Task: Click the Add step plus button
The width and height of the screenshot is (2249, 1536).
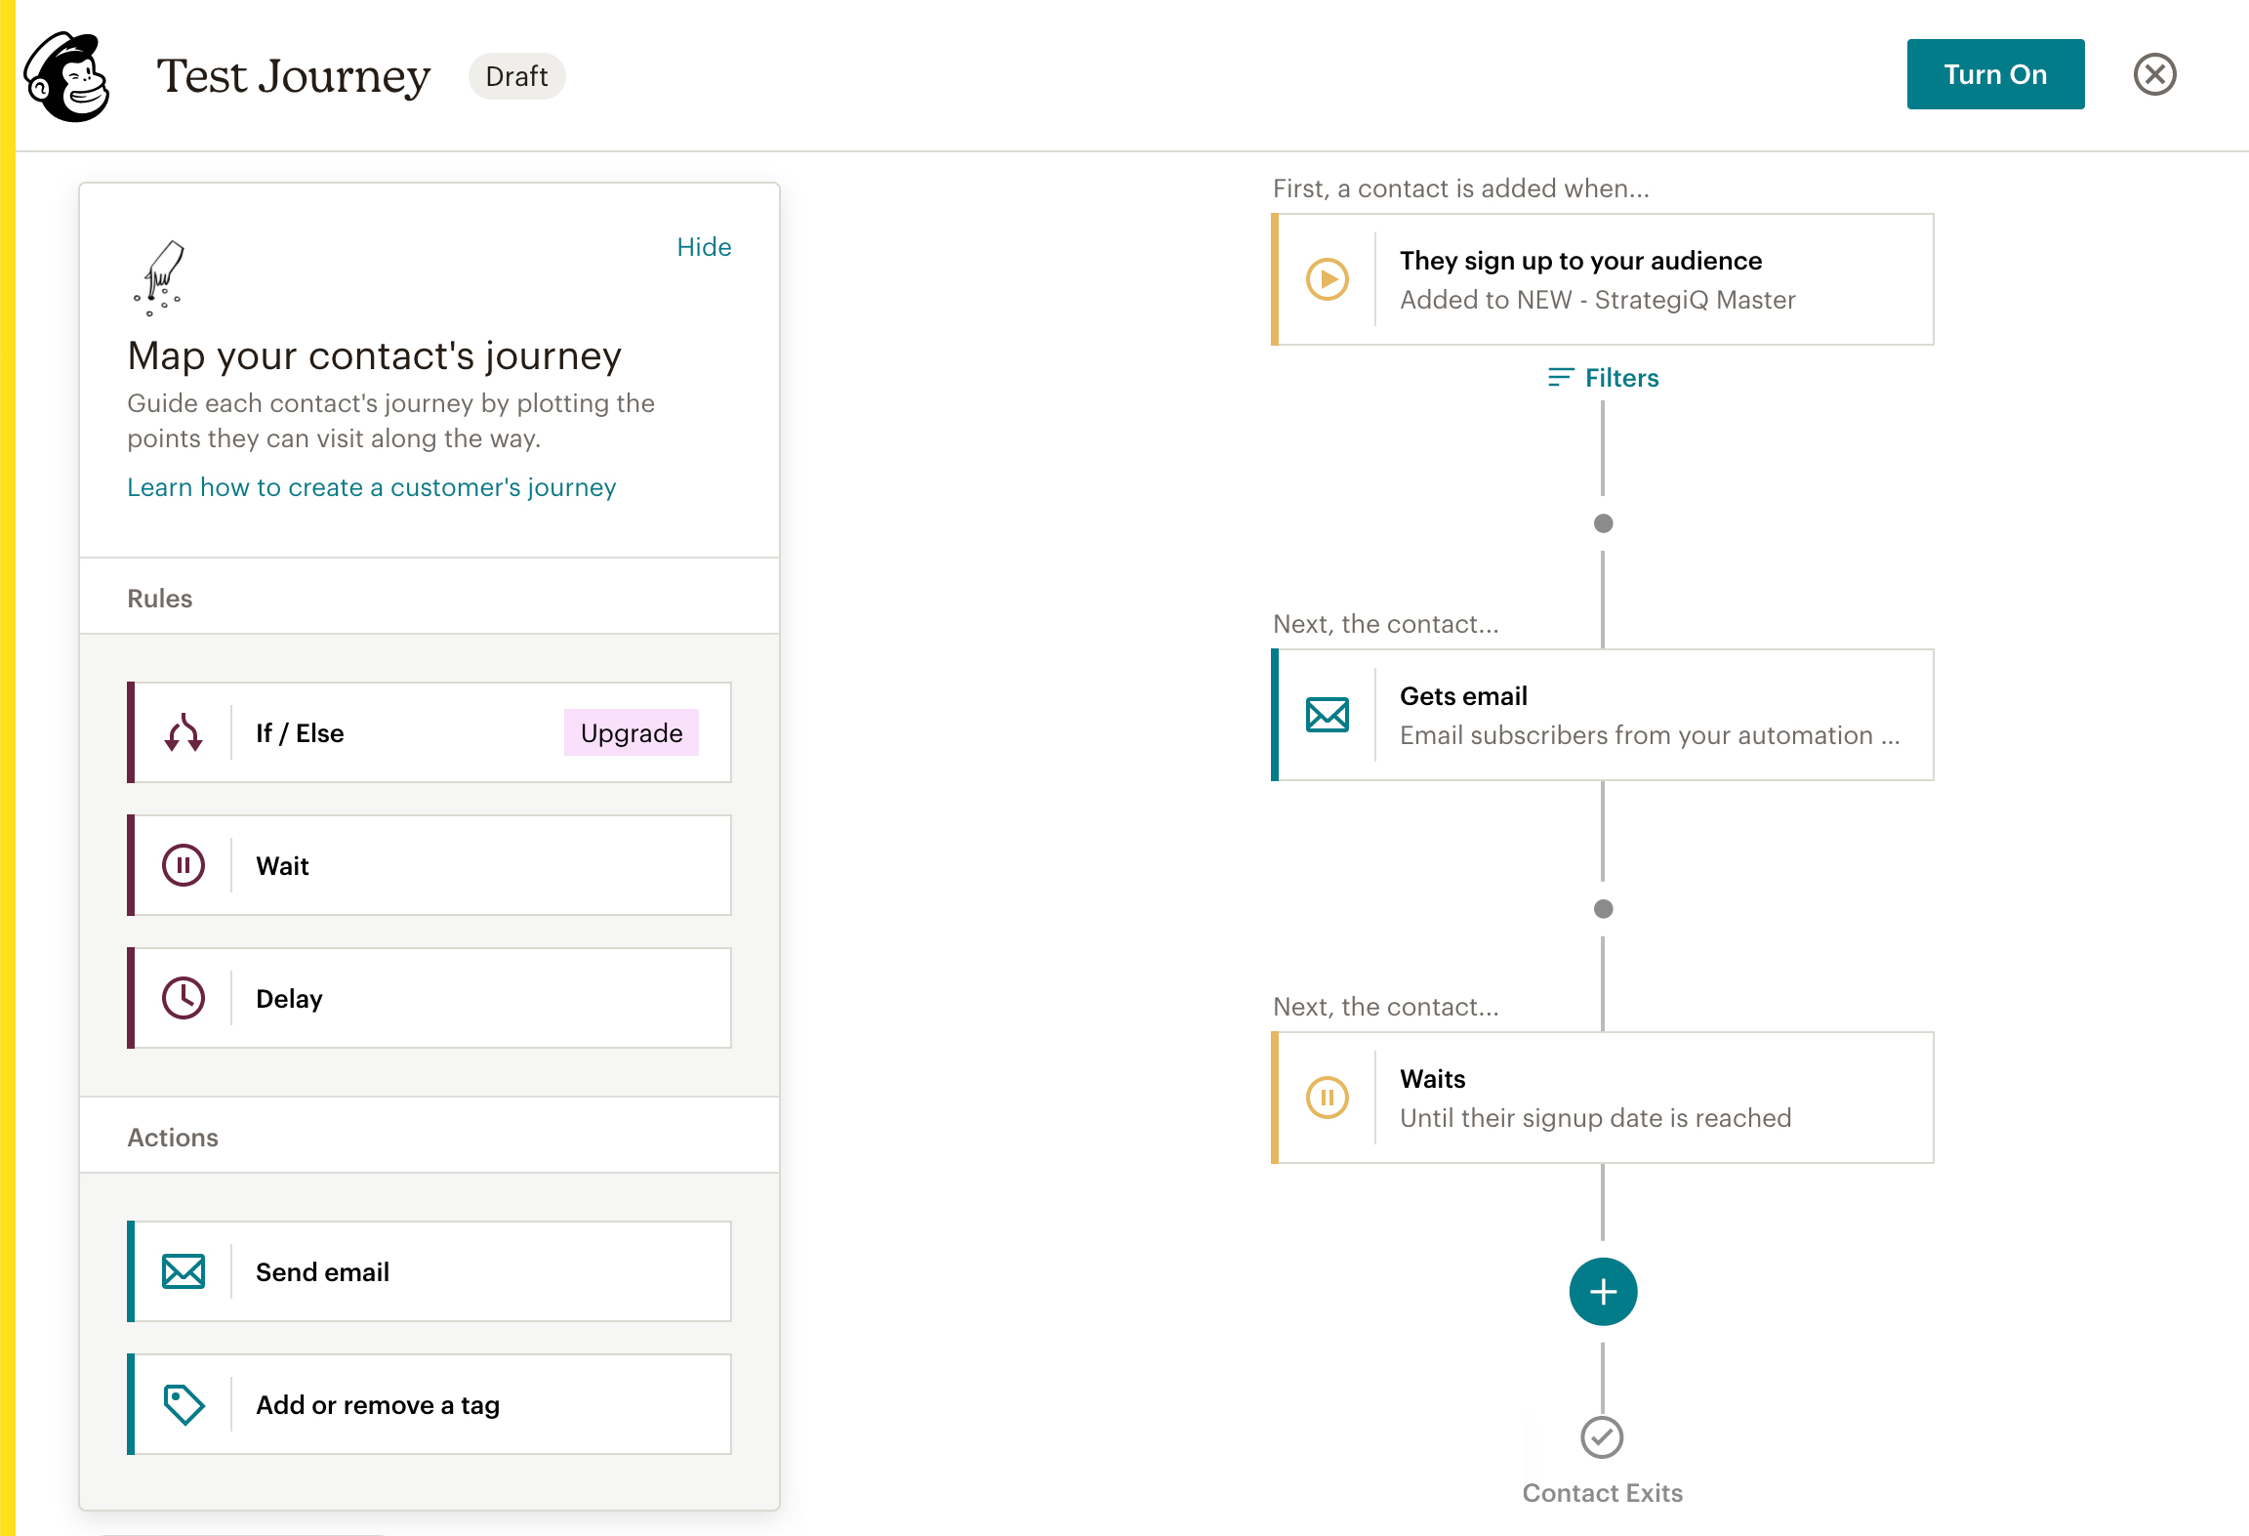Action: coord(1601,1292)
